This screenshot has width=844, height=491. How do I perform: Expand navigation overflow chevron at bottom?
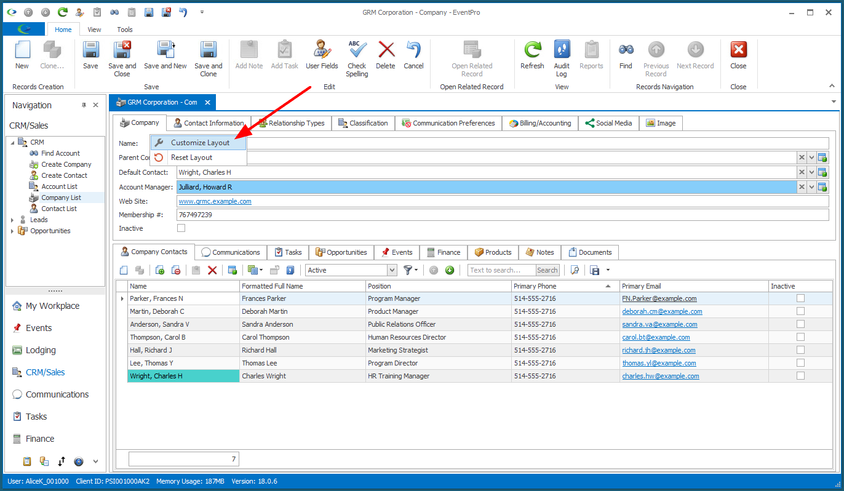tap(95, 461)
